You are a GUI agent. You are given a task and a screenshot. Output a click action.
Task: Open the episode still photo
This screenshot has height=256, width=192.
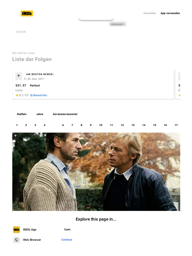coord(96,172)
